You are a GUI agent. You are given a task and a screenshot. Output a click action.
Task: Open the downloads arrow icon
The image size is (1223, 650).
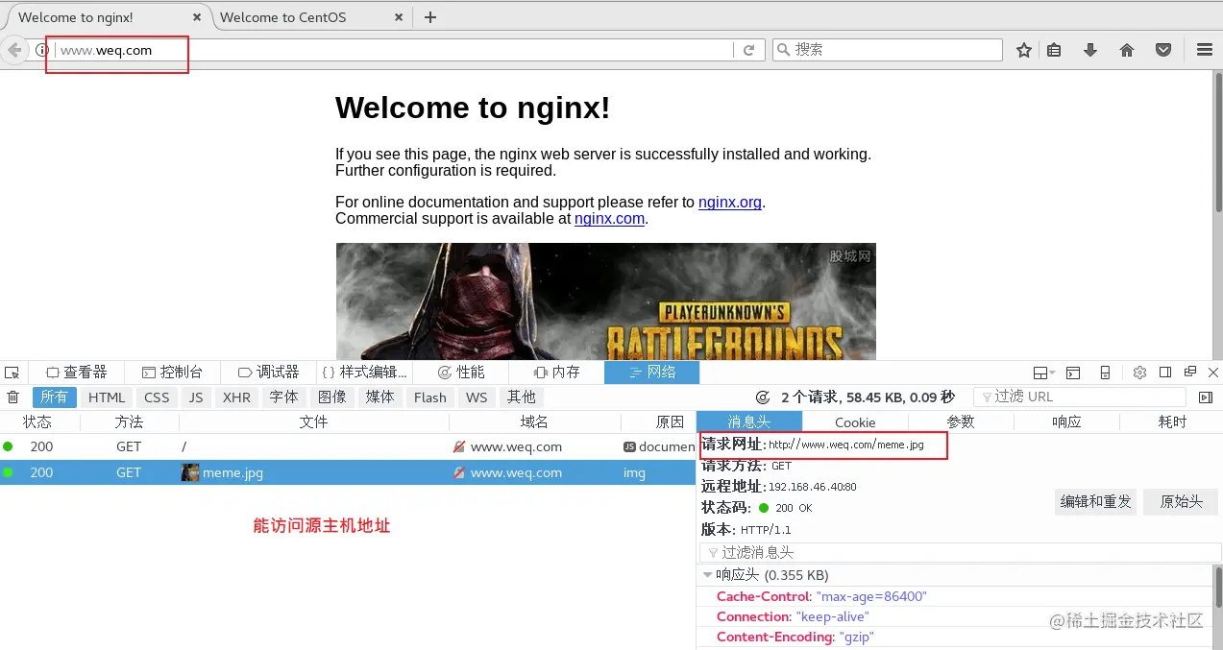coord(1090,49)
